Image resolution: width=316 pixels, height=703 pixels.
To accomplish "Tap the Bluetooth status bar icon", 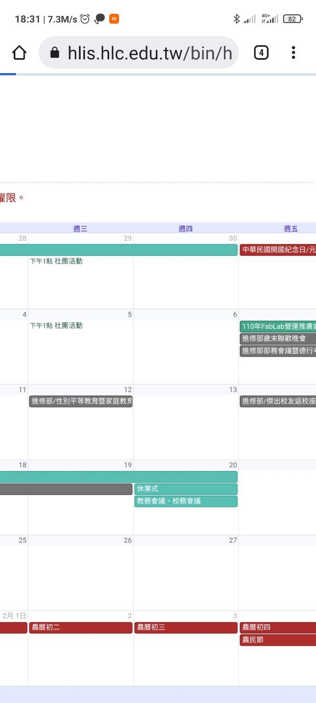I will point(236,19).
